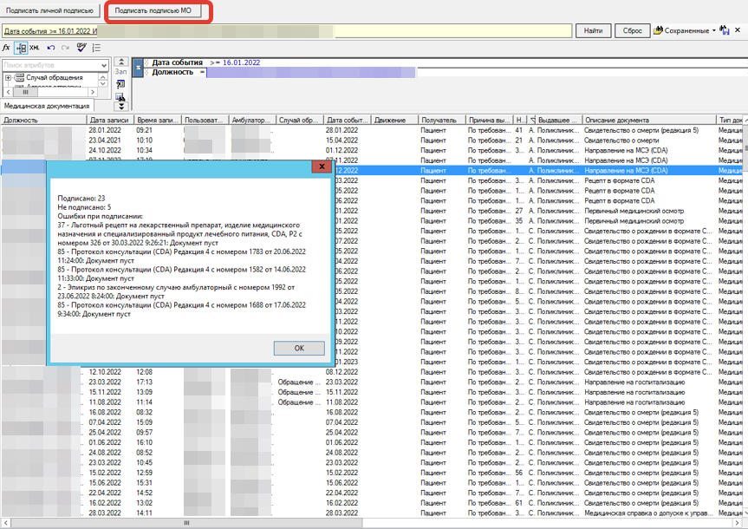This screenshot has height=529, width=748.
Task: Sort by Случай обр... column header
Action: click(x=300, y=121)
